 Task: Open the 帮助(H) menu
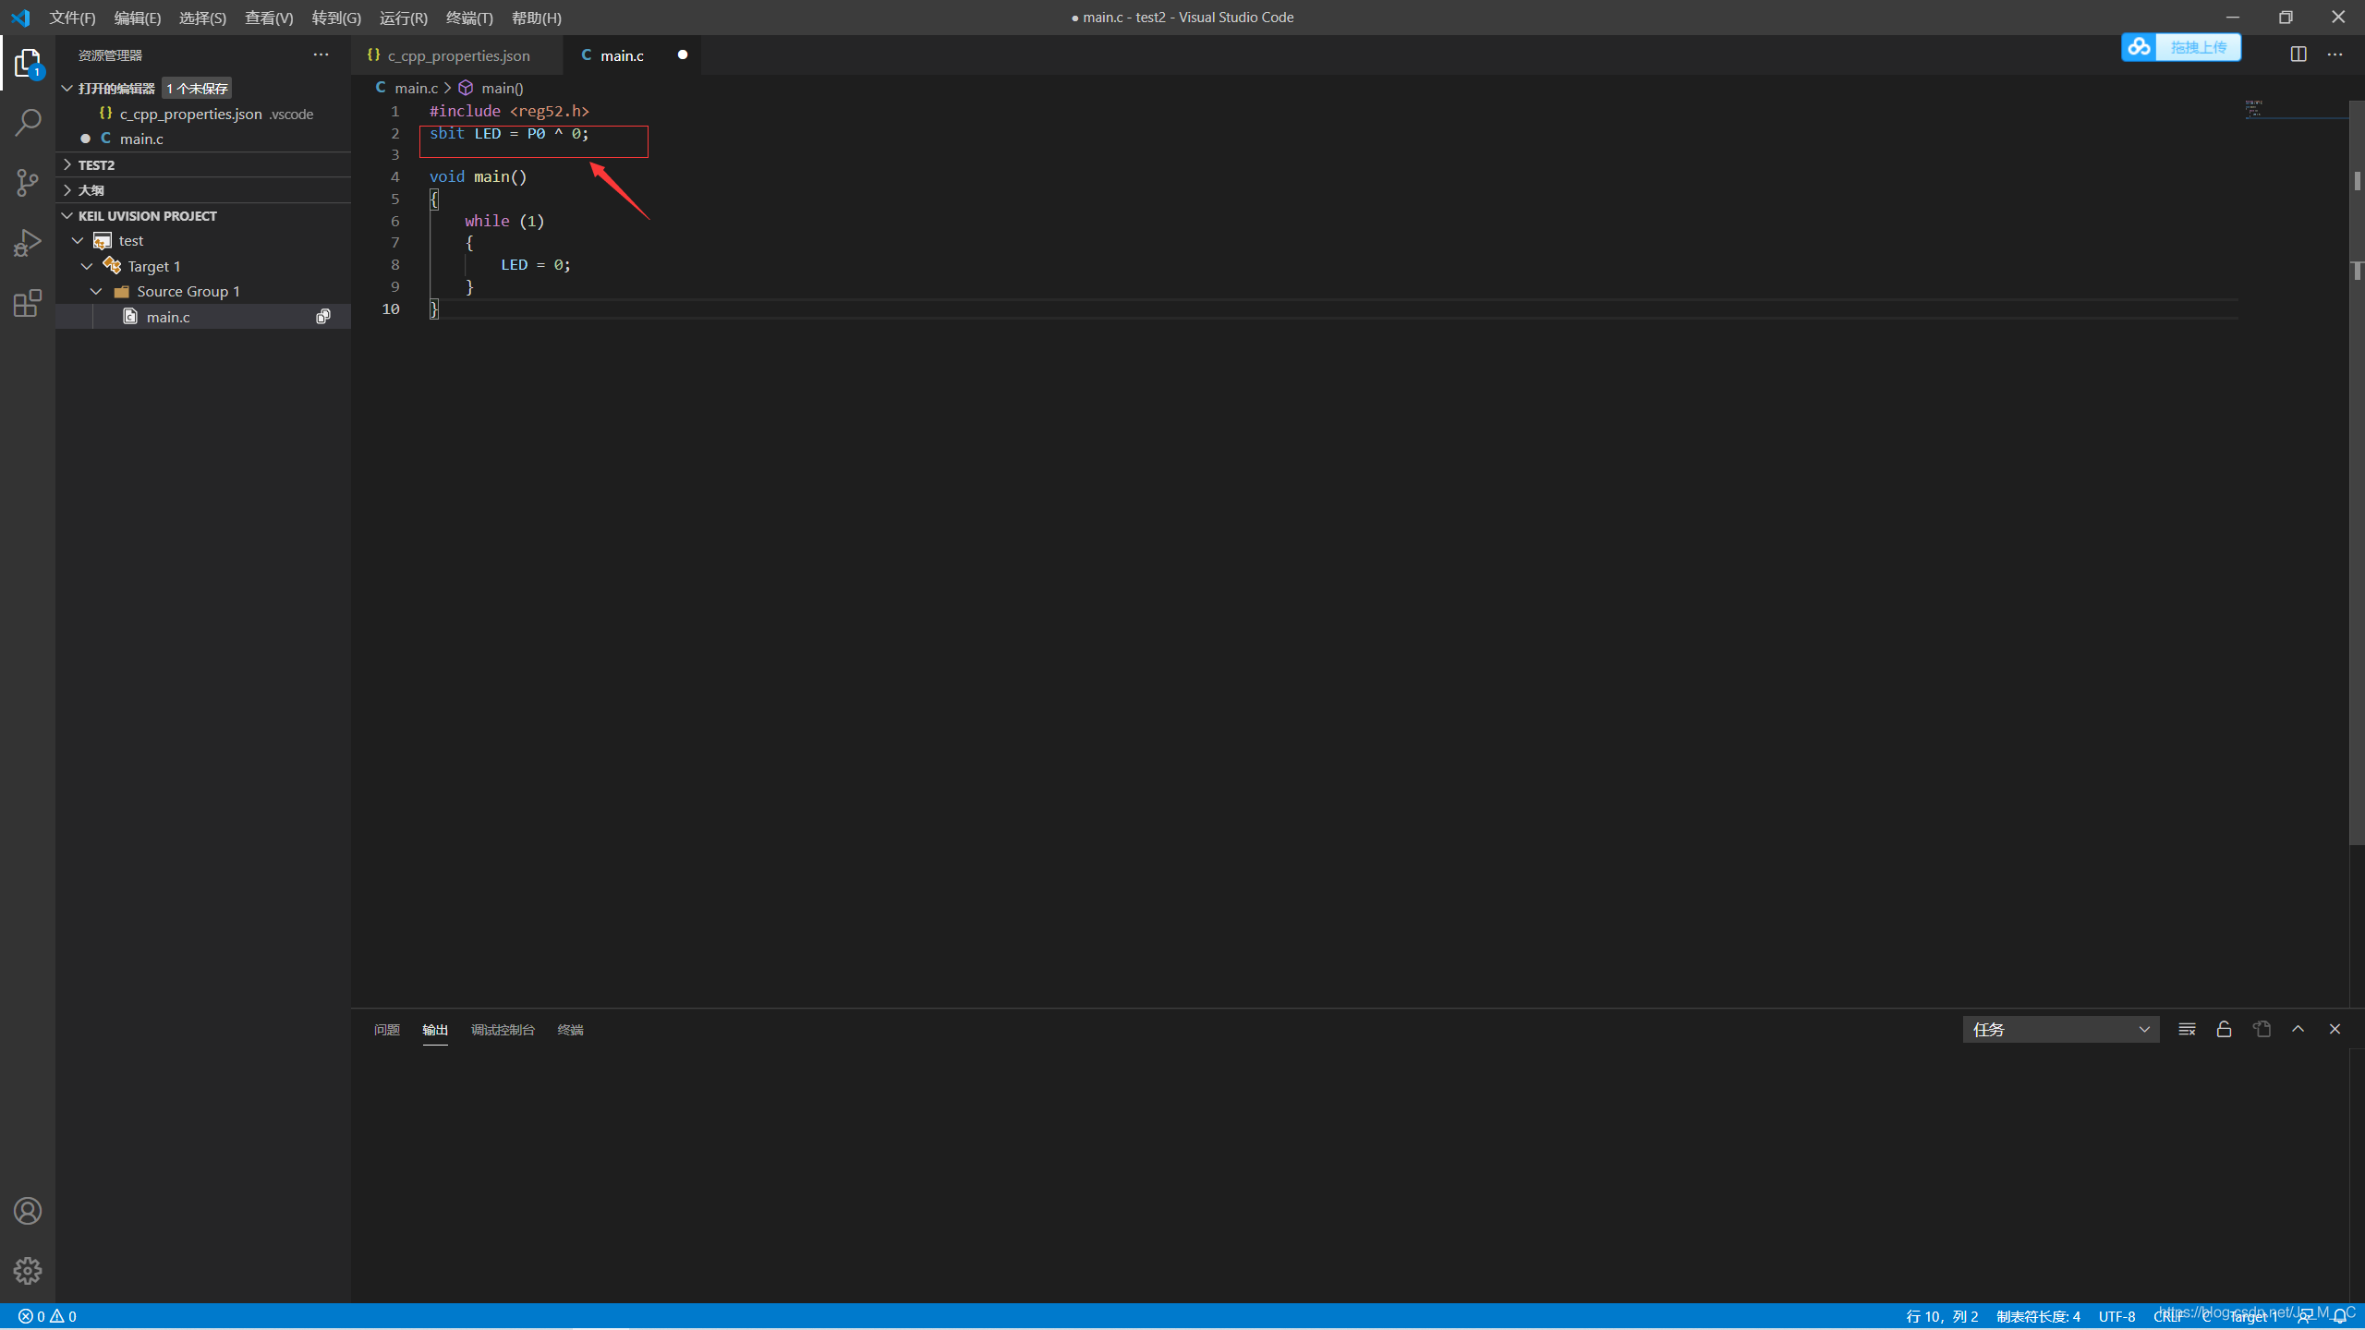(x=537, y=18)
